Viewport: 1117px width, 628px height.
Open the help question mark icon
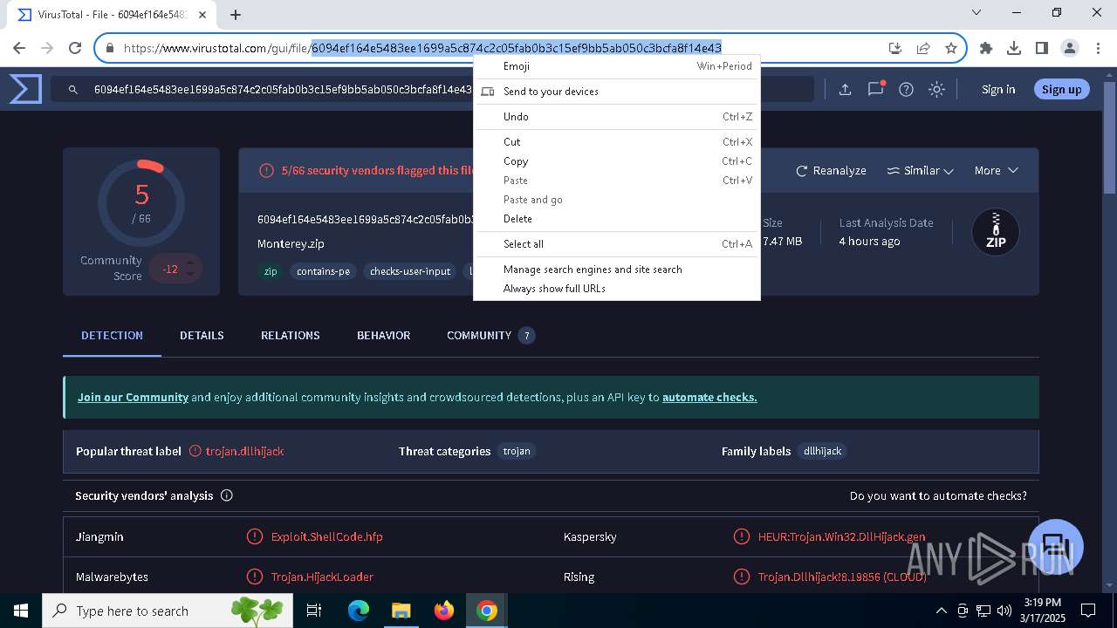tap(906, 89)
